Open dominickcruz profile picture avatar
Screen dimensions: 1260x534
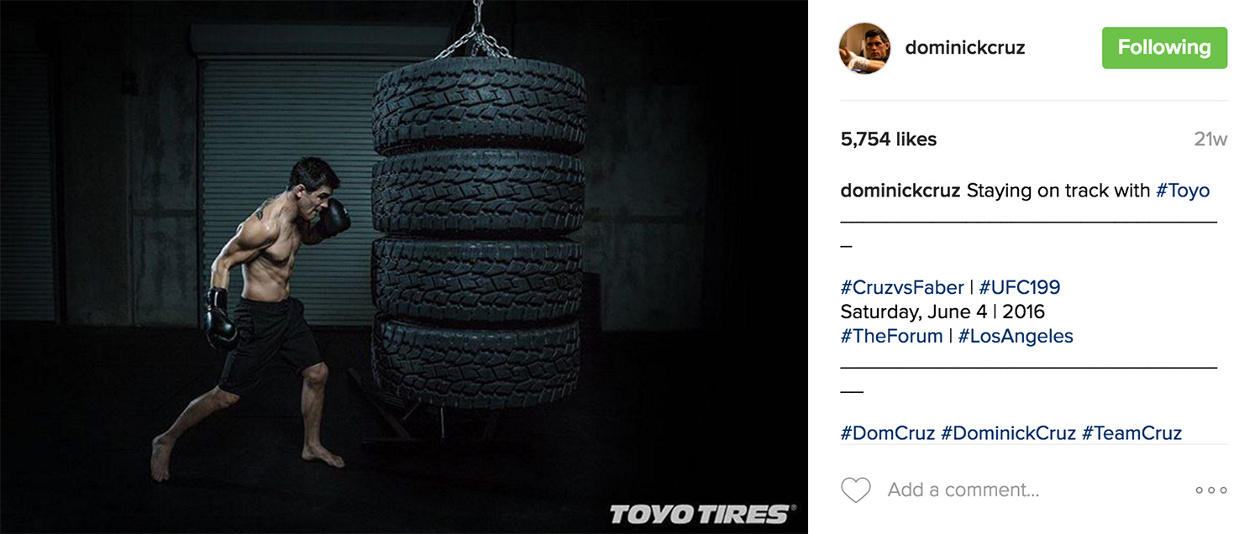click(x=864, y=48)
